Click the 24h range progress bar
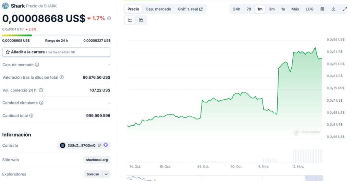This screenshot has width=351, height=181. coord(56,35)
